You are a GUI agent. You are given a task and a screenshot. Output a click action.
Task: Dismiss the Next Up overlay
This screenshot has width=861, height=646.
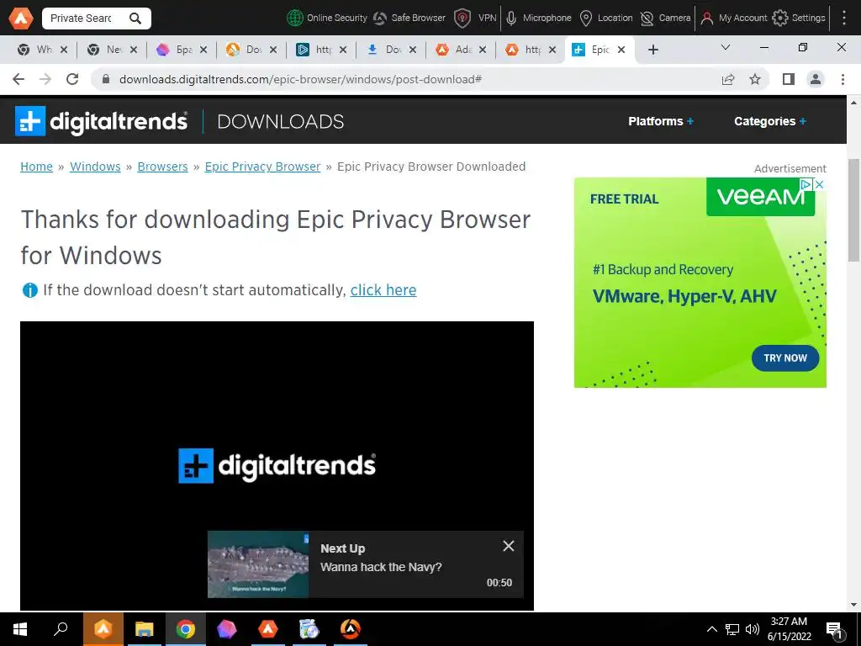(509, 546)
